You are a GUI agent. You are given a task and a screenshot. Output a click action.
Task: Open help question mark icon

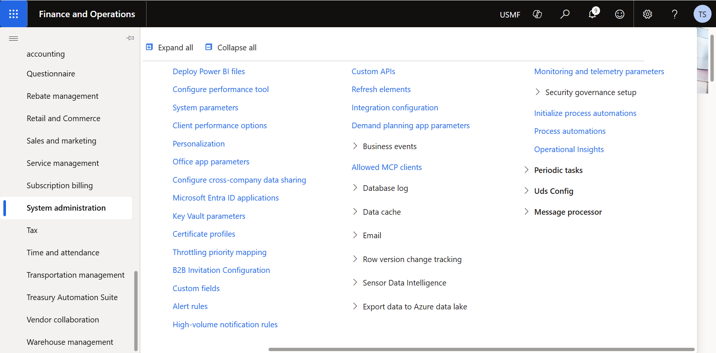tap(675, 14)
